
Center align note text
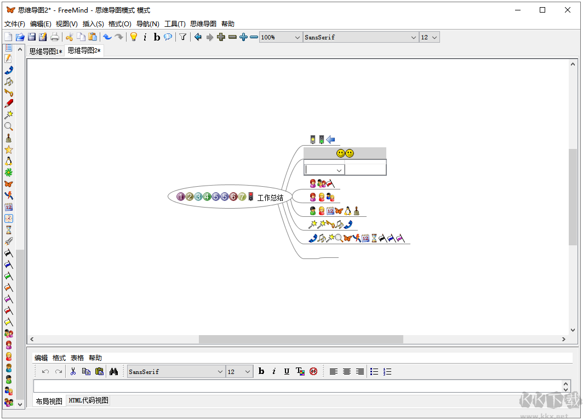point(346,371)
